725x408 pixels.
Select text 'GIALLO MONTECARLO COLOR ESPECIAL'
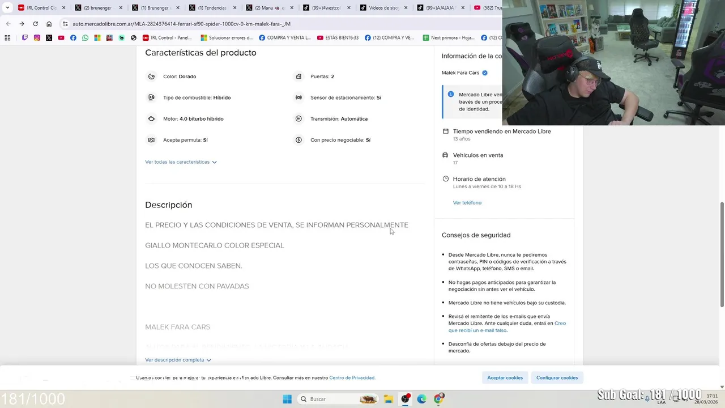[x=215, y=245]
